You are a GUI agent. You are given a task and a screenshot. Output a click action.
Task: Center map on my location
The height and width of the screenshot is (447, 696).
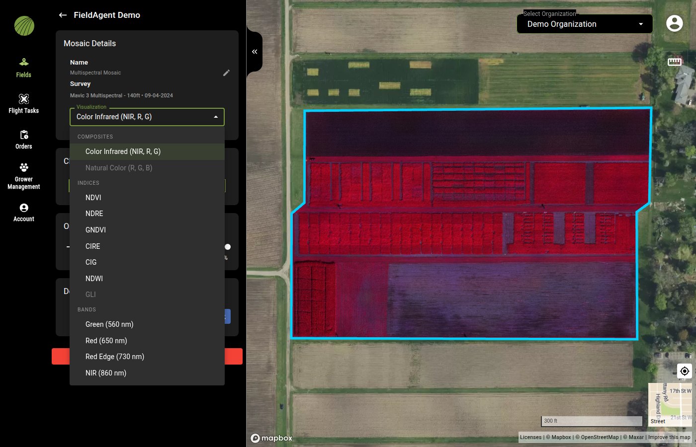tap(685, 371)
